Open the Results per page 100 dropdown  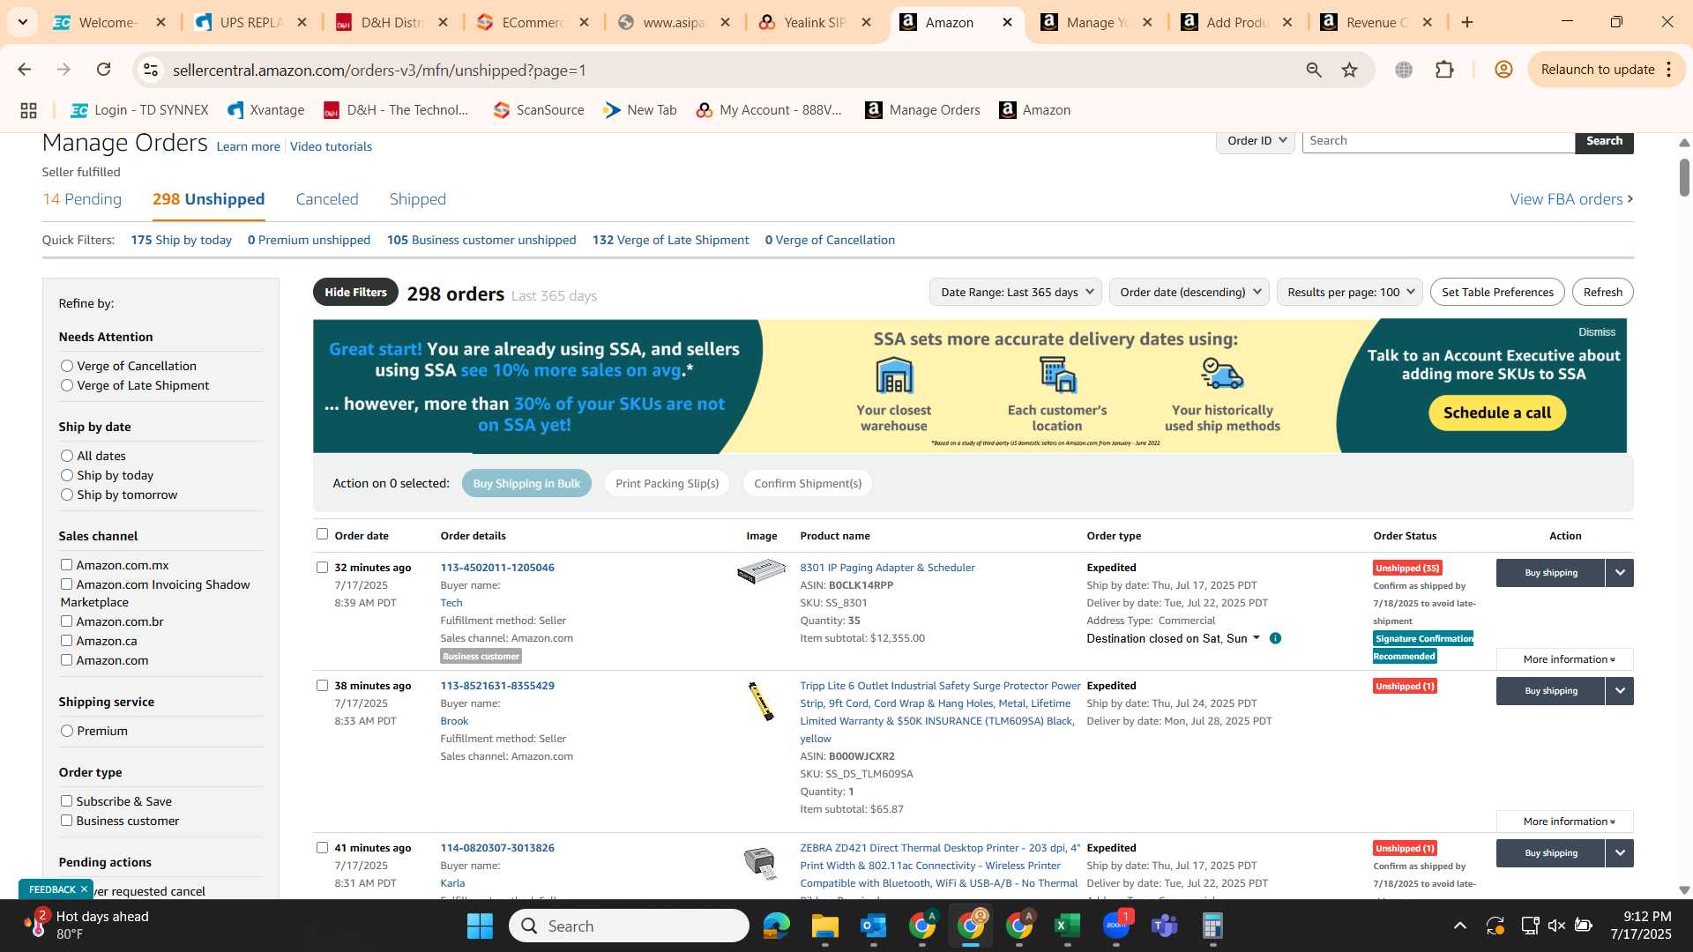pos(1350,293)
